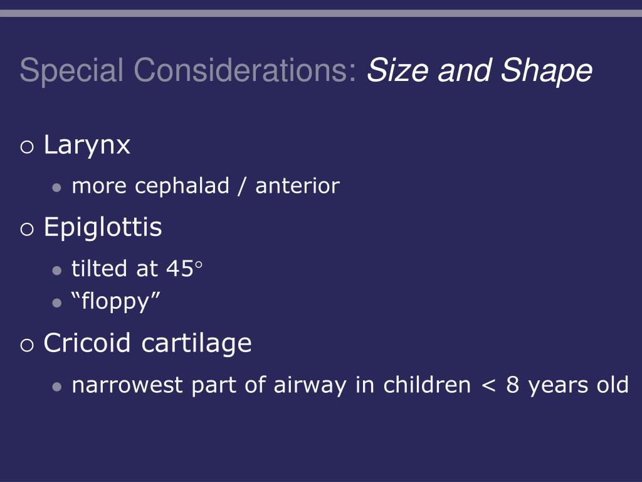Click the dot bullet before 'floppy'
Image resolution: width=642 pixels, height=482 pixels.
pos(57,303)
